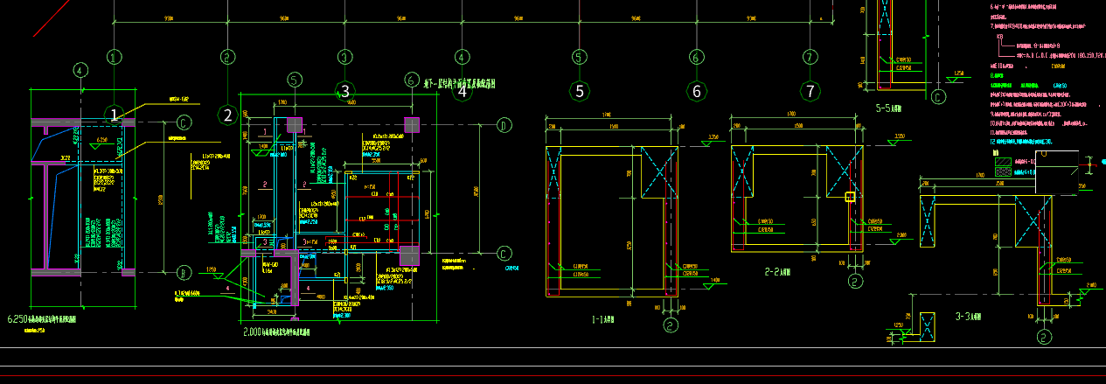Click the white grid marker numbered 7

[810, 91]
